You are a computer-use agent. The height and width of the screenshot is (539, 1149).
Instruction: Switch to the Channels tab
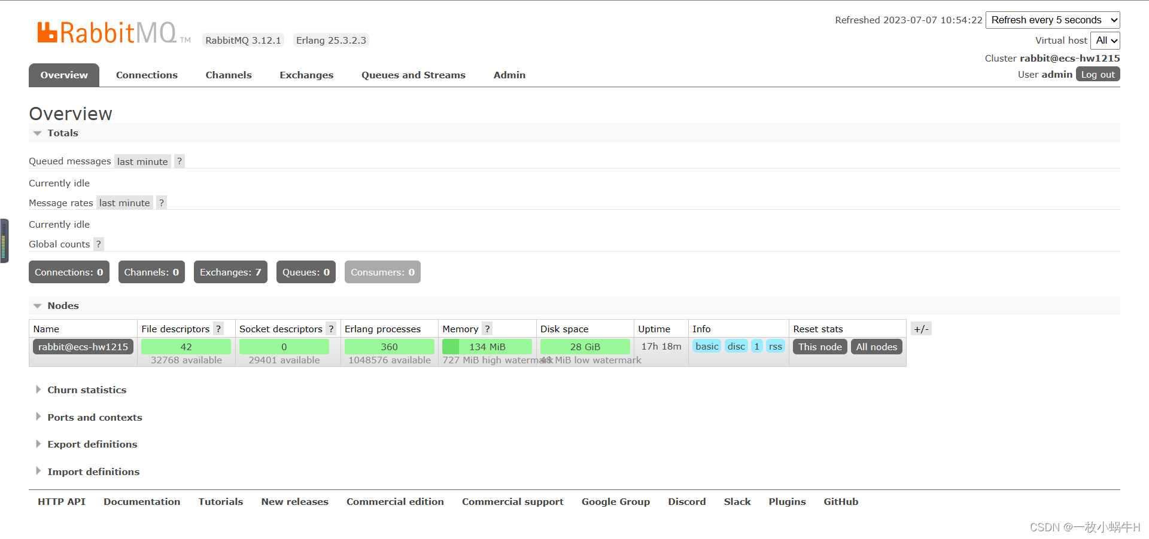tap(229, 75)
